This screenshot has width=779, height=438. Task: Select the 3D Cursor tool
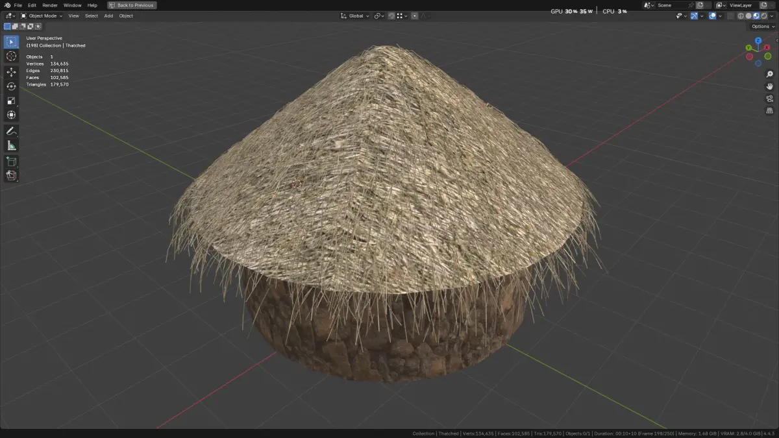tap(11, 56)
